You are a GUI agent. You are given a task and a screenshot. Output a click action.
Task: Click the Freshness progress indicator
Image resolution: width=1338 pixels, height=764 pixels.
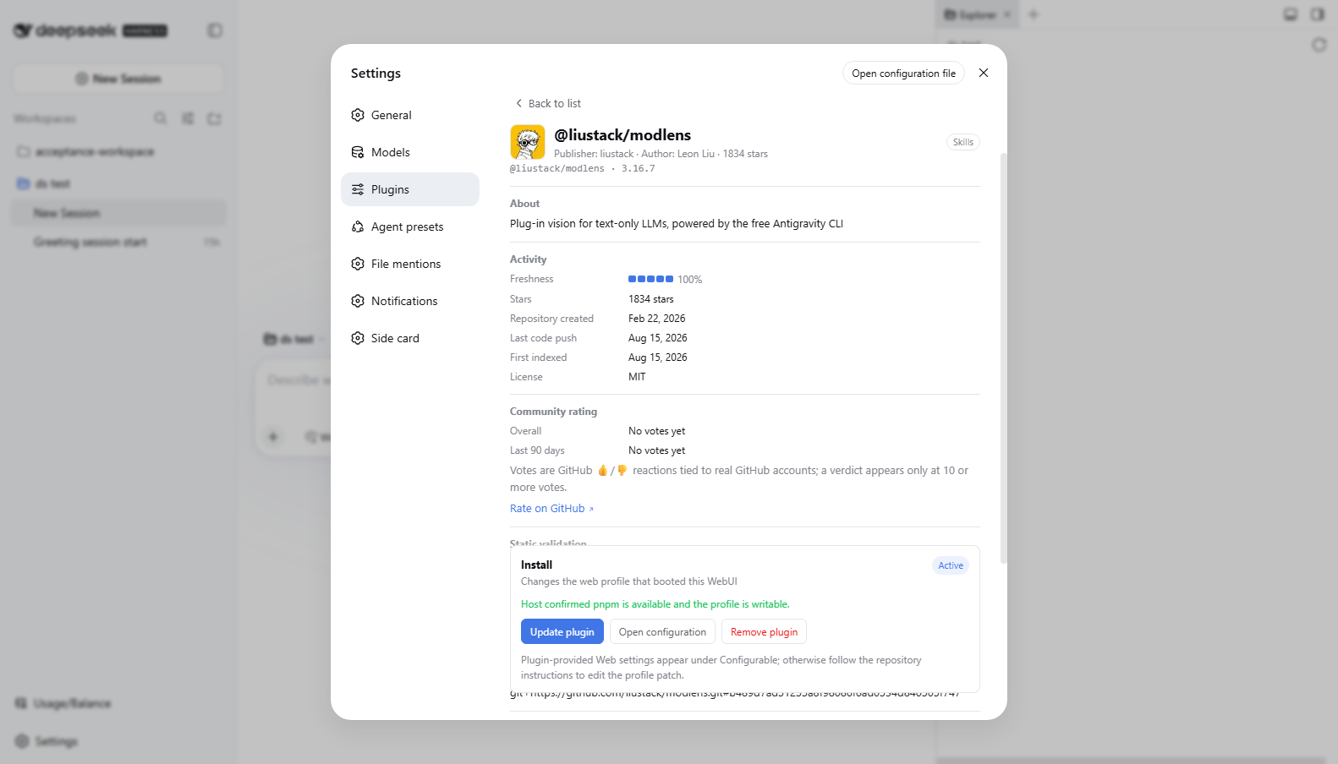[x=650, y=279]
